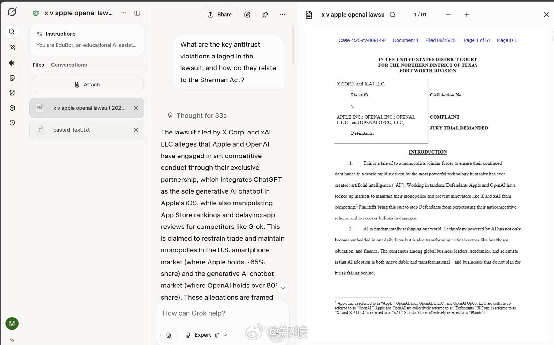Switch to the Conversations tab
The height and width of the screenshot is (345, 554).
[x=69, y=65]
